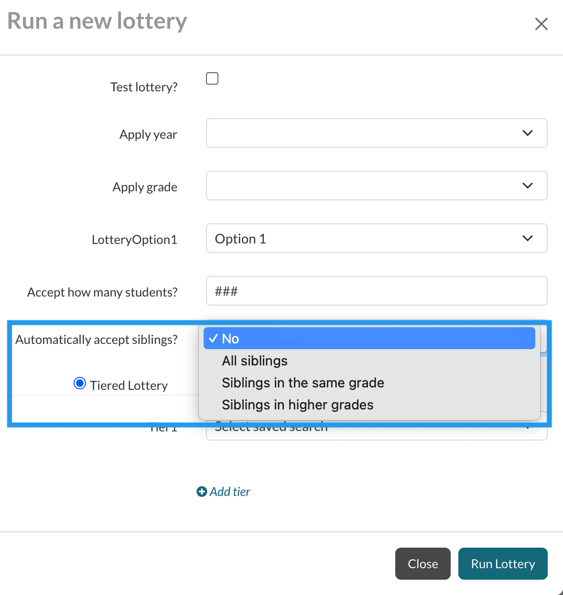
Task: Click the Apply grade chevron arrow
Action: coord(528,186)
